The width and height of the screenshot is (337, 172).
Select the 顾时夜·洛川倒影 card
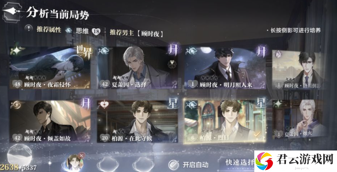tap(299, 70)
